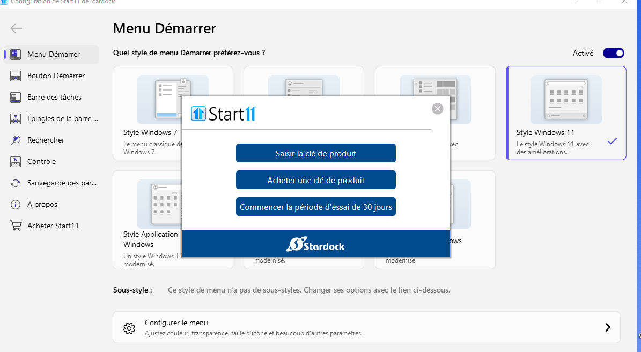Close the Start11 configuration window
This screenshot has width=641, height=352.
(624, 2)
